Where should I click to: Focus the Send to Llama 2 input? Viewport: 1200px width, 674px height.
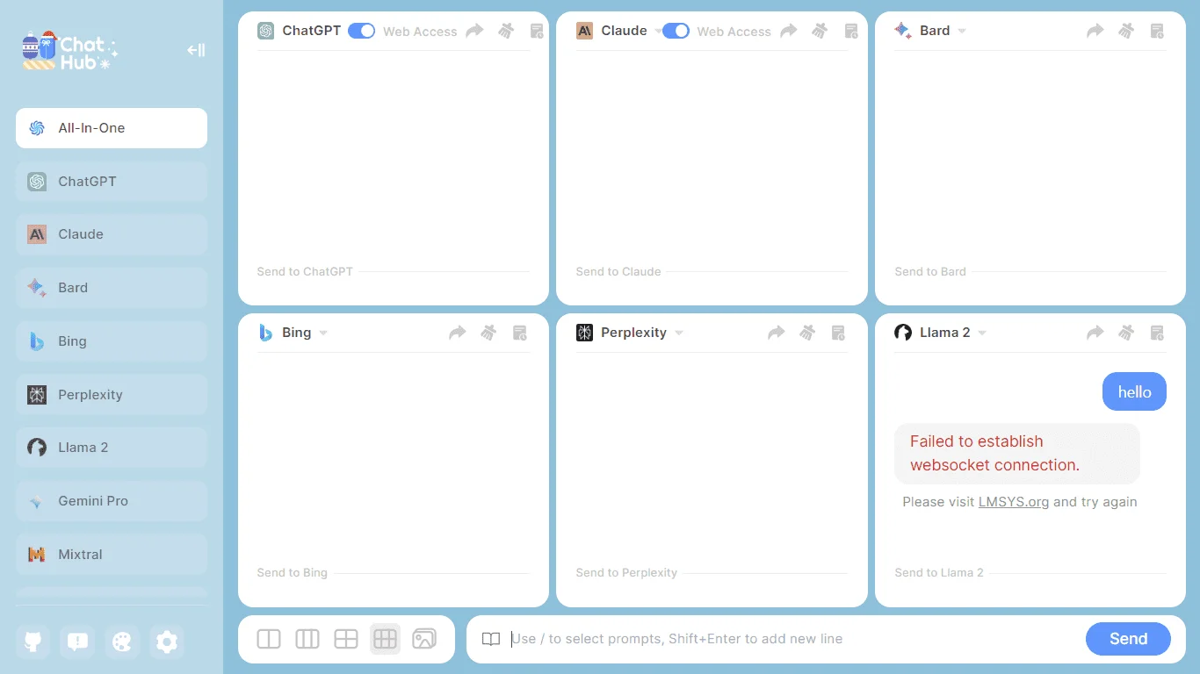pos(1030,573)
